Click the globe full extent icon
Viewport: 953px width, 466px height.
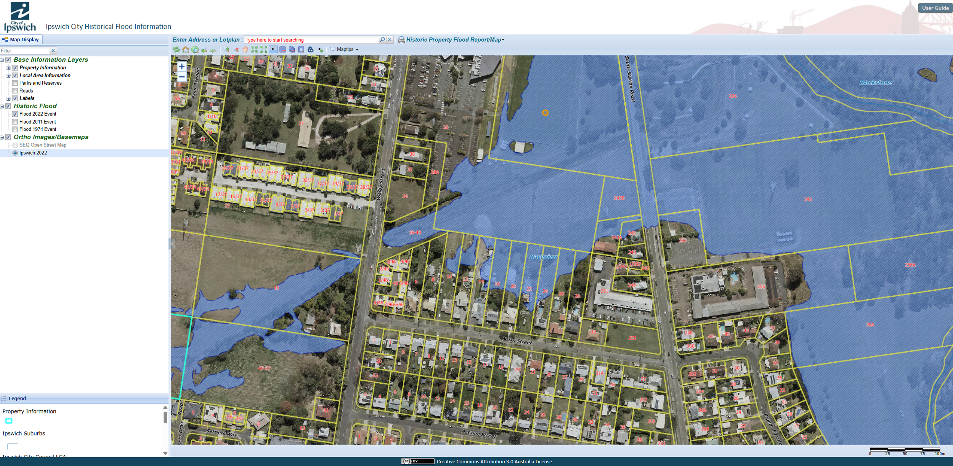tap(195, 50)
